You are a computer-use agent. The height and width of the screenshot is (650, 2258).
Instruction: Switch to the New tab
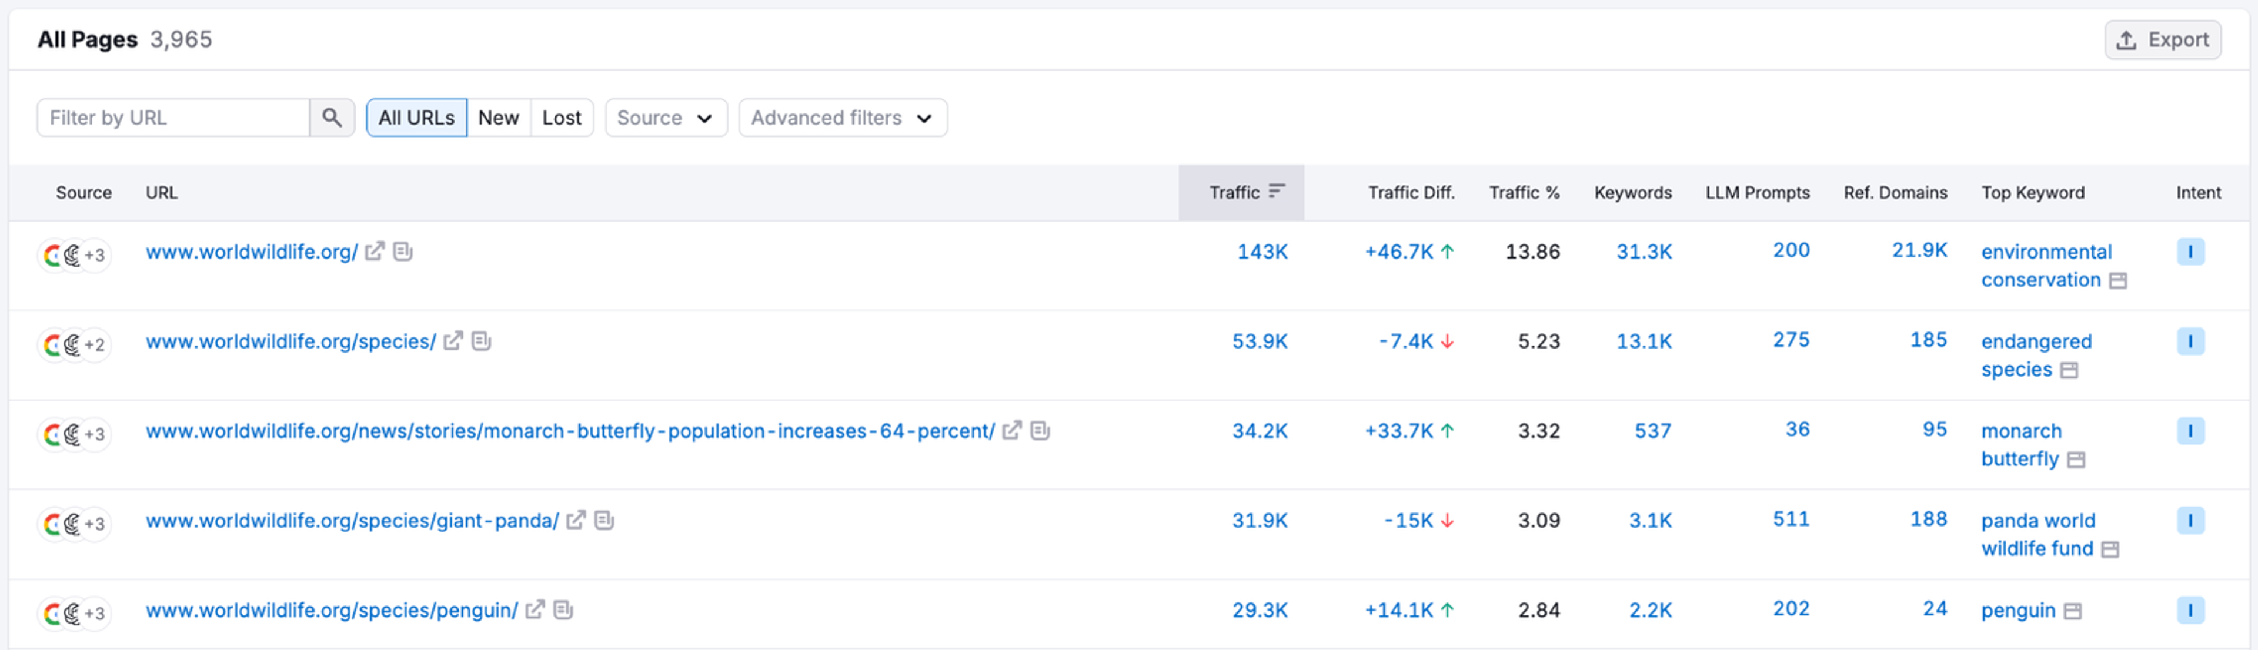coord(499,118)
